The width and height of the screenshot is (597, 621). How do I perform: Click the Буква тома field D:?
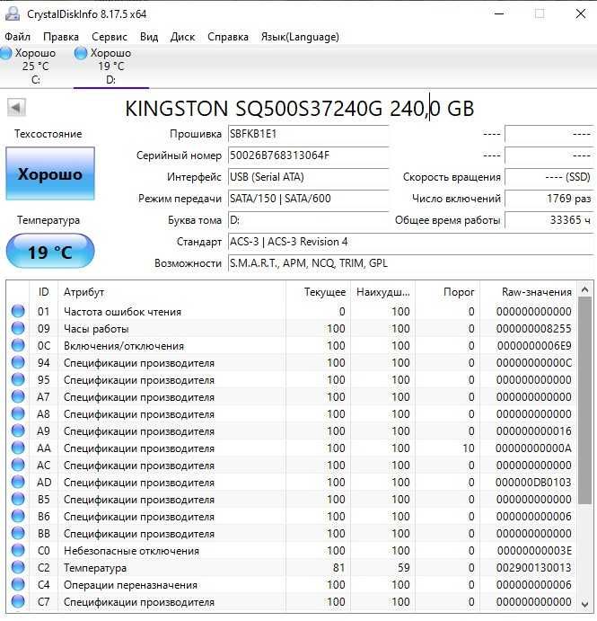(308, 220)
